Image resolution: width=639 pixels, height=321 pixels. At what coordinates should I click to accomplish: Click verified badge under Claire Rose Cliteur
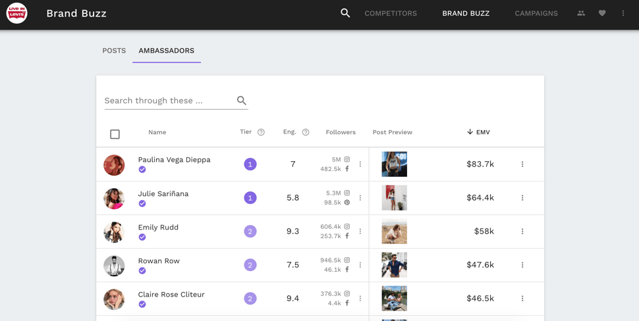coord(142,305)
